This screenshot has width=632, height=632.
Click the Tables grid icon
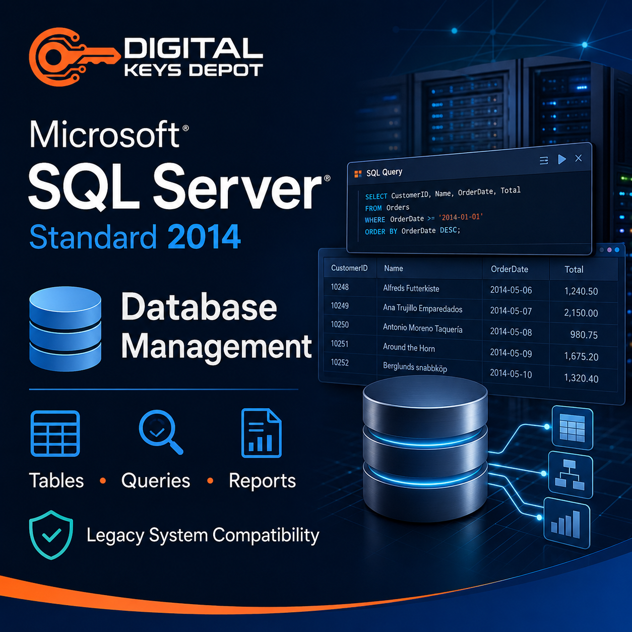point(55,433)
